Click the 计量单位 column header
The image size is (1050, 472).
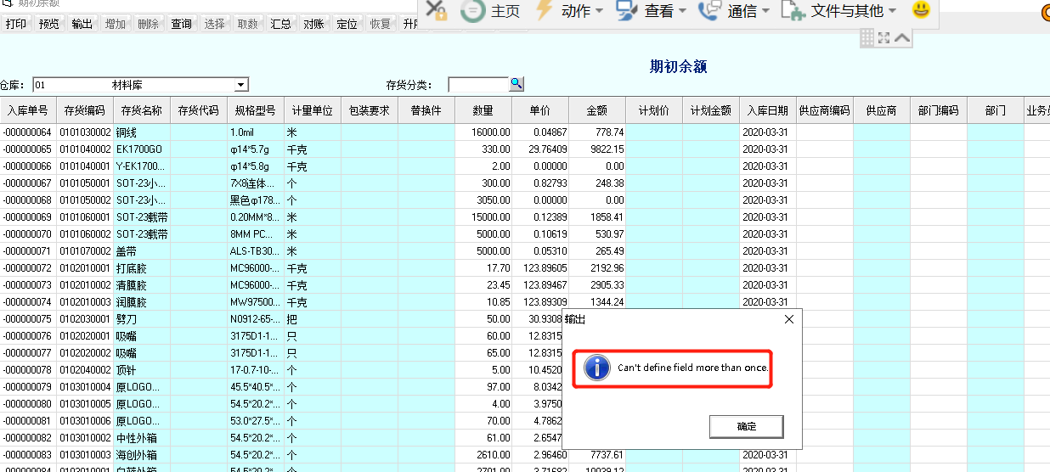pyautogui.click(x=313, y=110)
